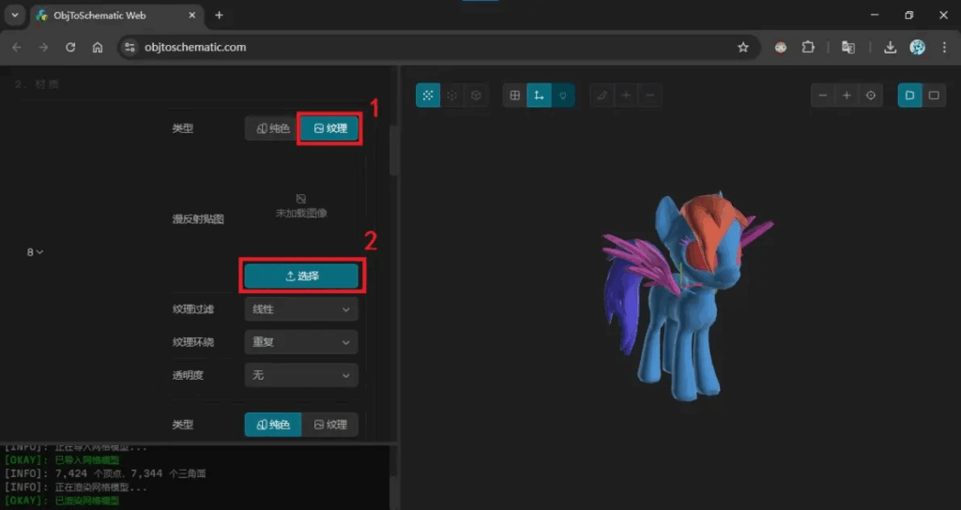
Task: Click the settings panel vertical scrollbar
Action: pyautogui.click(x=393, y=152)
